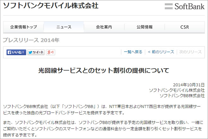Click the ソフトバンクモバイル株式会社 page title

click(x=51, y=6)
